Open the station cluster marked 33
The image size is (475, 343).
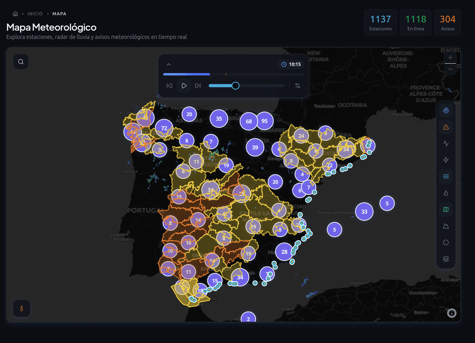pyautogui.click(x=365, y=211)
